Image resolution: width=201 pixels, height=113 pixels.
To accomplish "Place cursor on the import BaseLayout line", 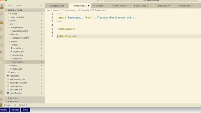I will pos(96,18).
